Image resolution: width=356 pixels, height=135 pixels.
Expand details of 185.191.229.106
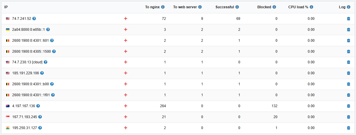point(125,73)
